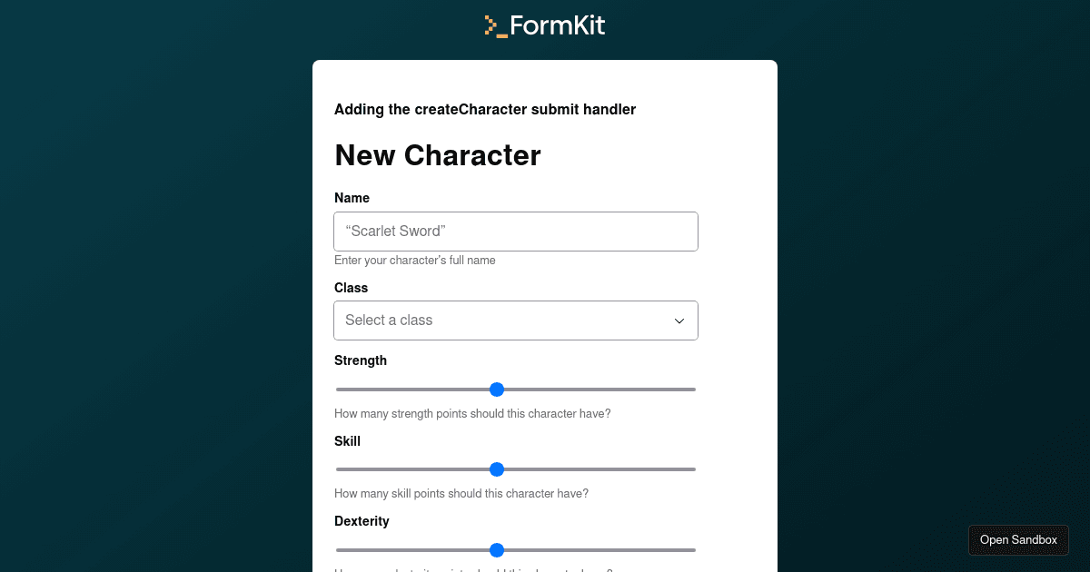This screenshot has height=572, width=1090.
Task: Open the Class dropdown chevron
Action: [678, 321]
